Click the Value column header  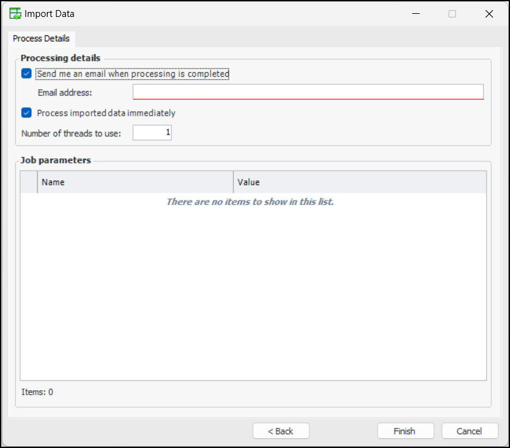click(x=359, y=182)
